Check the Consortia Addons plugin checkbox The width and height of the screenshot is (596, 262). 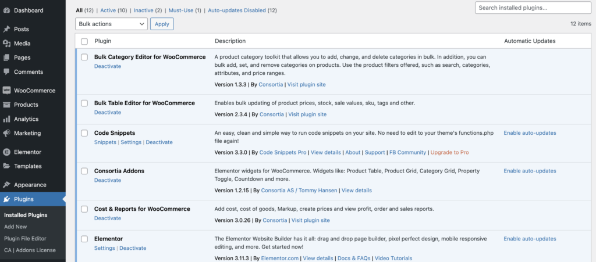coord(84,171)
